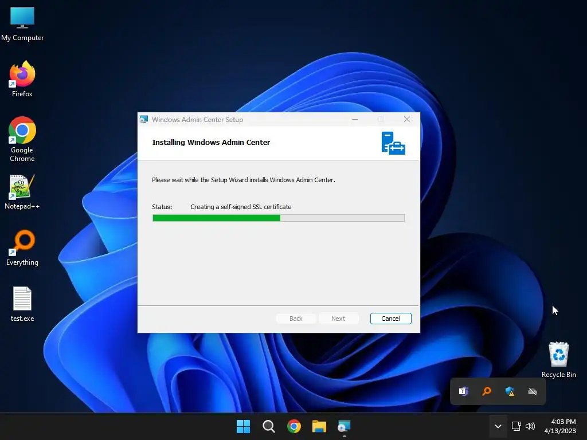Open the My Computer desktop icon

pyautogui.click(x=22, y=23)
